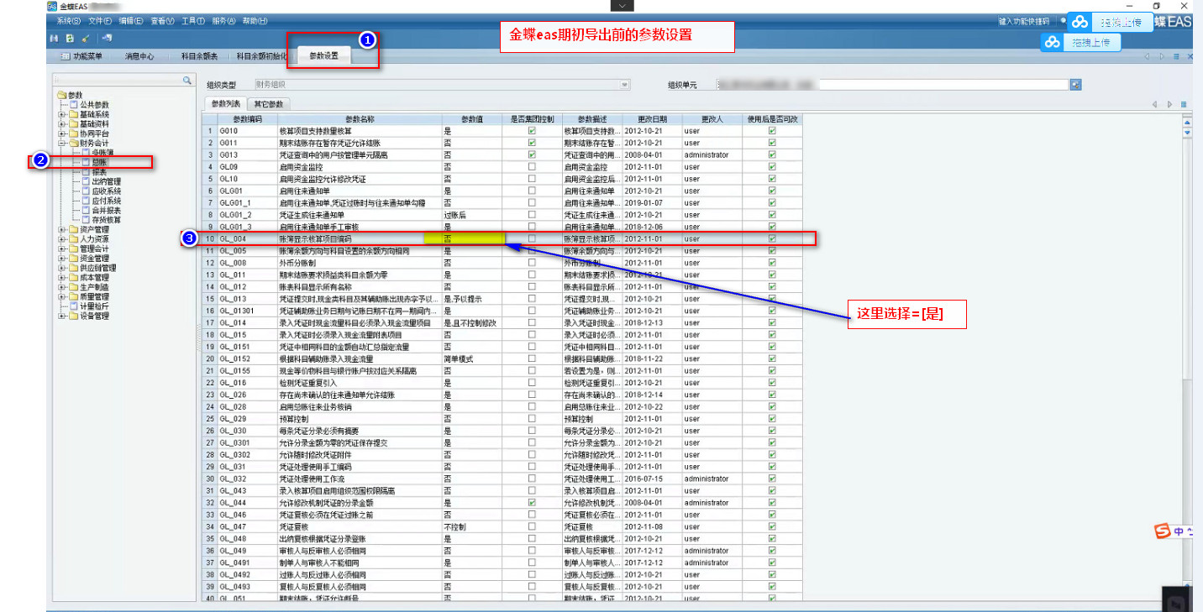Click the search magnifier in tree panel
1203x612 pixels.
click(187, 81)
